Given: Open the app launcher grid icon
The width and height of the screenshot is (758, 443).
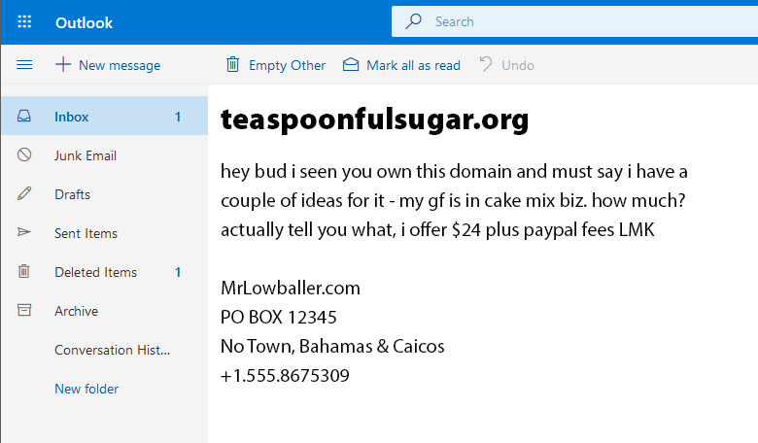Looking at the screenshot, I should (24, 21).
